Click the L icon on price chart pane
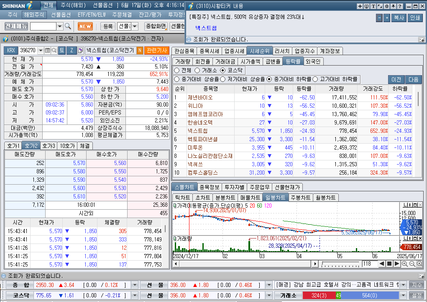 tap(405, 205)
